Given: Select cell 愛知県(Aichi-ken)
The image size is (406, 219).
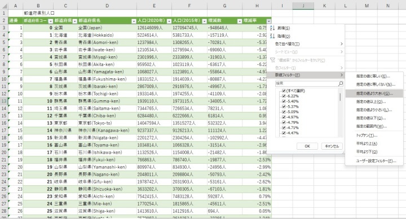Looking at the screenshot, I should click(107, 196).
